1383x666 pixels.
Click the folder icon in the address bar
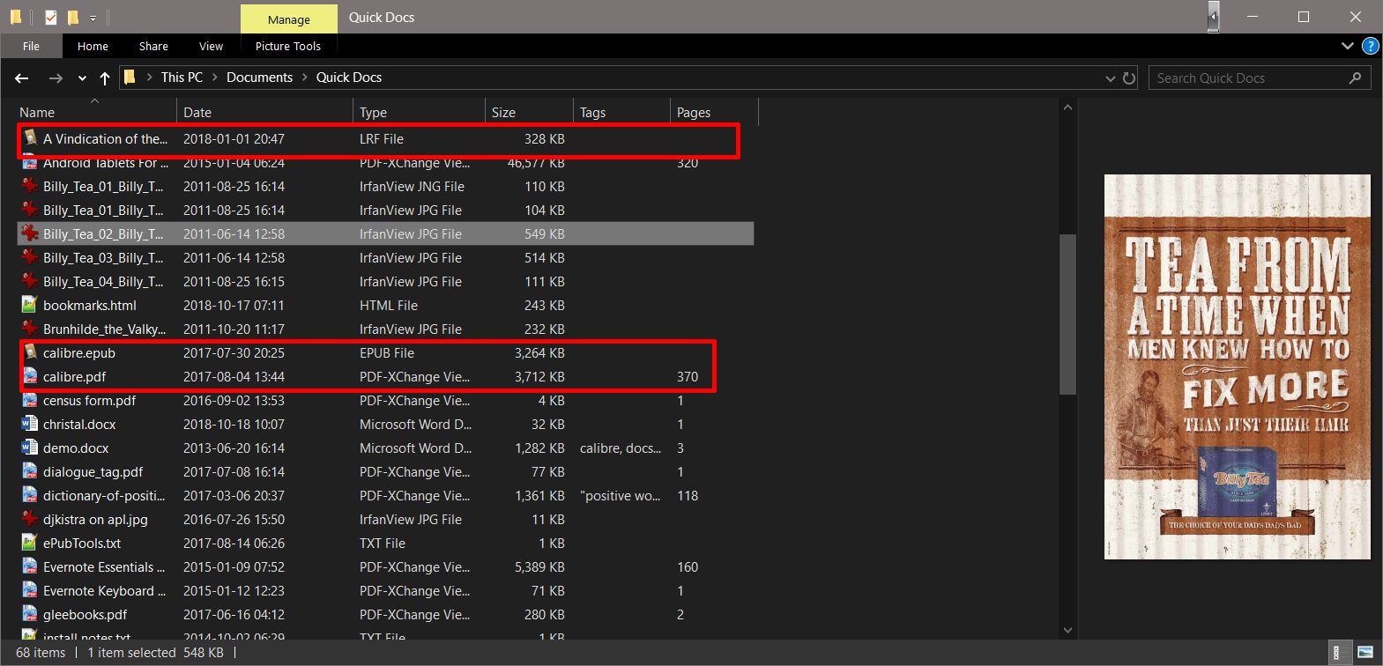pos(130,78)
